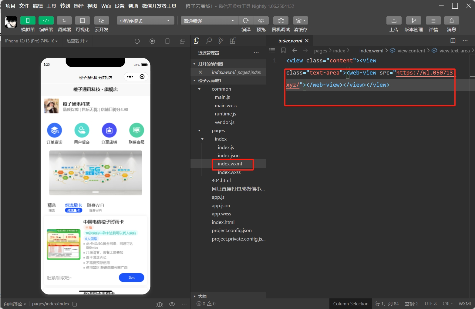
Task: Open the 编辑 menu
Action: click(38, 6)
